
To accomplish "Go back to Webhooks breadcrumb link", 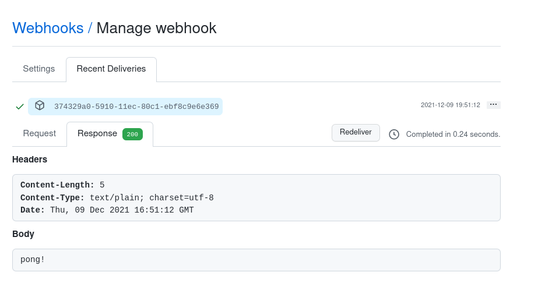I will pyautogui.click(x=48, y=28).
